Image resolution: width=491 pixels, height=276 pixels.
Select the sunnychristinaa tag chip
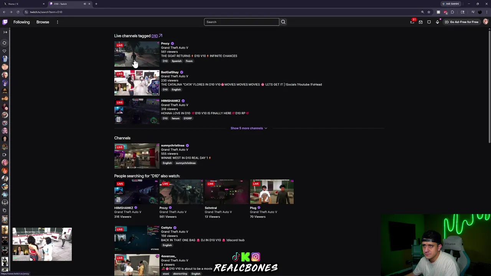click(x=186, y=163)
